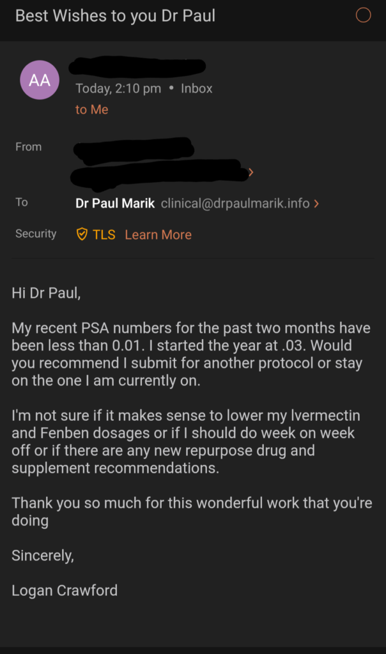The image size is (386, 654).
Task: Expand recipient details chevron after clinical@drpaulmarik.info
Action: (316, 204)
